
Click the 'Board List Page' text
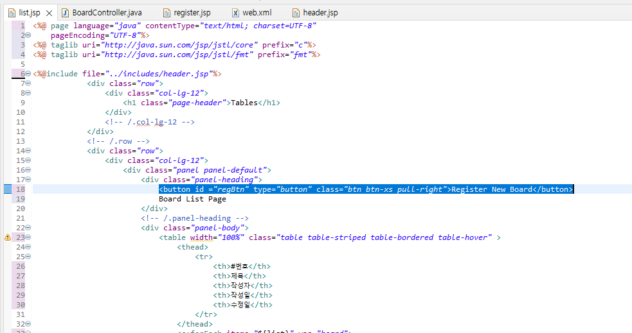(x=192, y=199)
